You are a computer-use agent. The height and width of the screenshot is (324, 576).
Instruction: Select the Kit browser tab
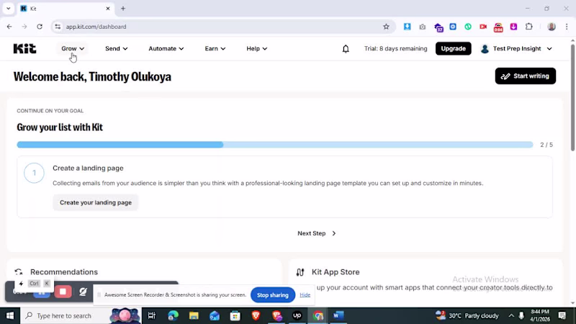(66, 9)
